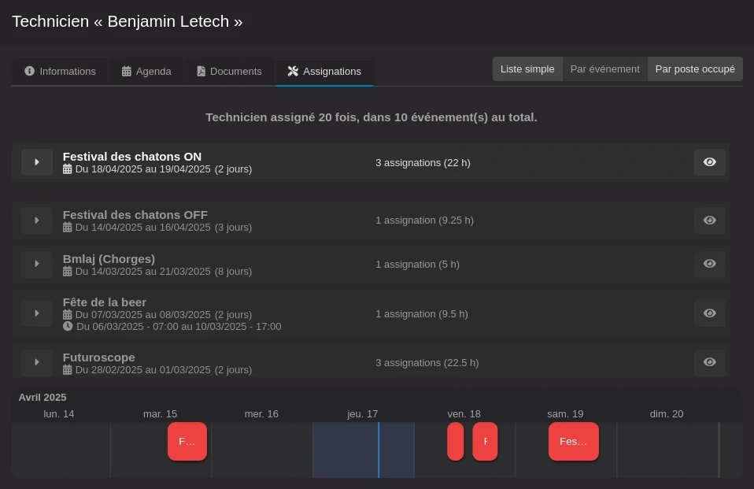The height and width of the screenshot is (489, 754).
Task: Click clock icon under Fête de la beer
Action: (68, 326)
